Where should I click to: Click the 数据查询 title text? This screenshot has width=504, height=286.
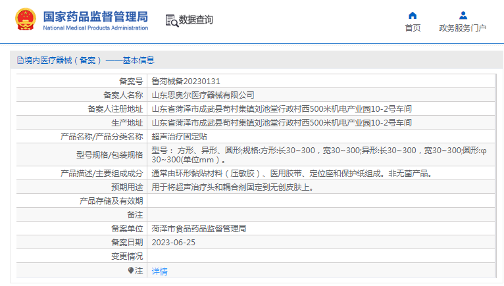[x=196, y=20]
